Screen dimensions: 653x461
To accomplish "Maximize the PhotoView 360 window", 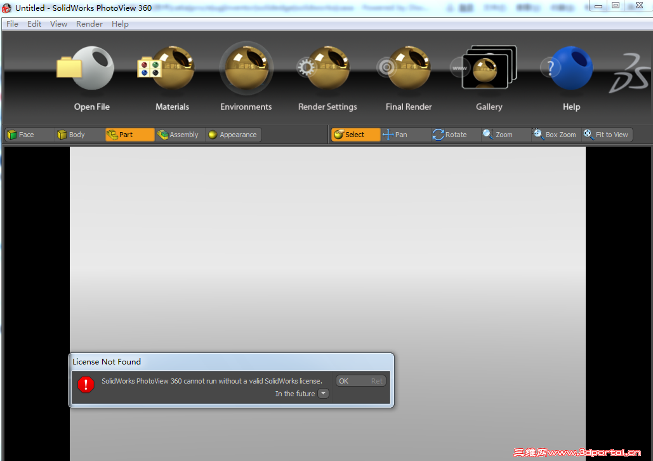I will pyautogui.click(x=616, y=6).
